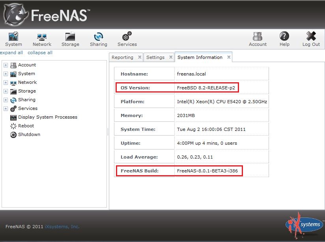The width and height of the screenshot is (325, 242).
Task: Close the System Information tab
Action: (x=228, y=57)
